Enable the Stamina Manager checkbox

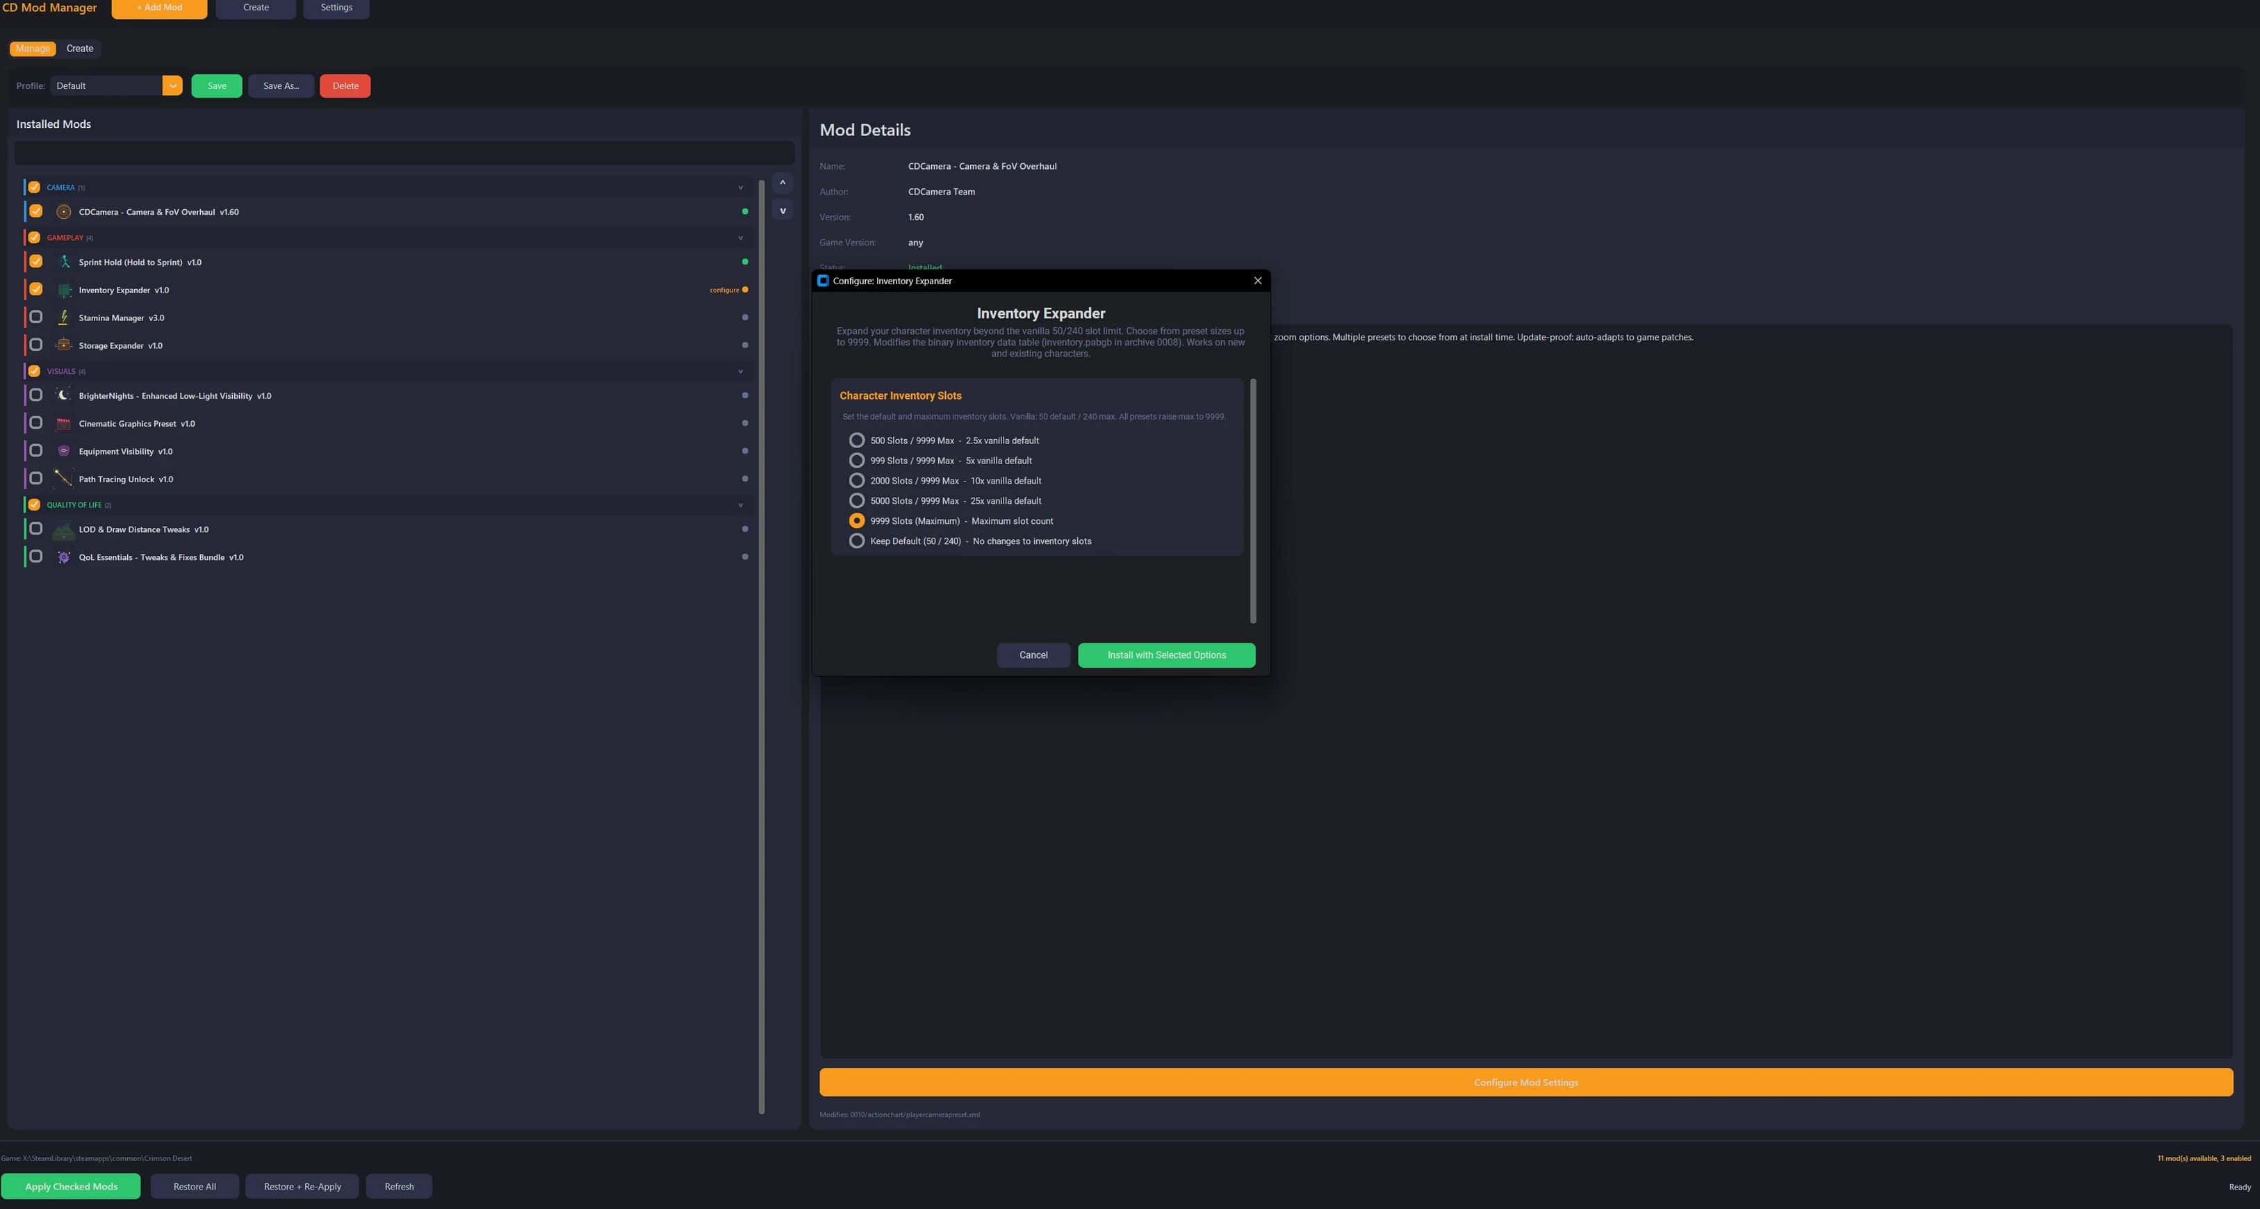tap(36, 318)
